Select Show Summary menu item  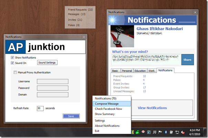(112, 114)
